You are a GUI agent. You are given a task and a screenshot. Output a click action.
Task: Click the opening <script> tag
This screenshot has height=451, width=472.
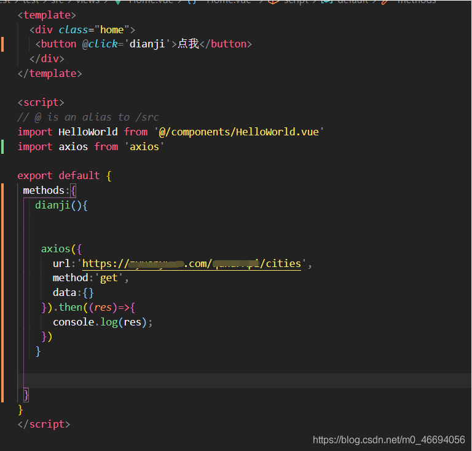tap(41, 103)
